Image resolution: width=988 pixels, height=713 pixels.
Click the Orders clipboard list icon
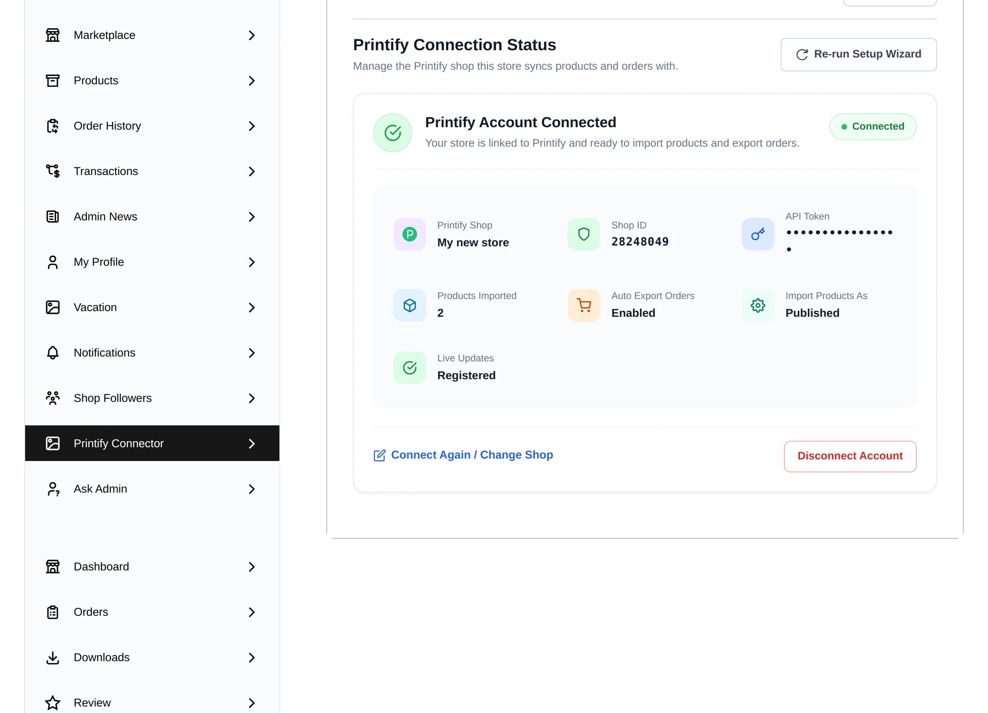point(53,612)
